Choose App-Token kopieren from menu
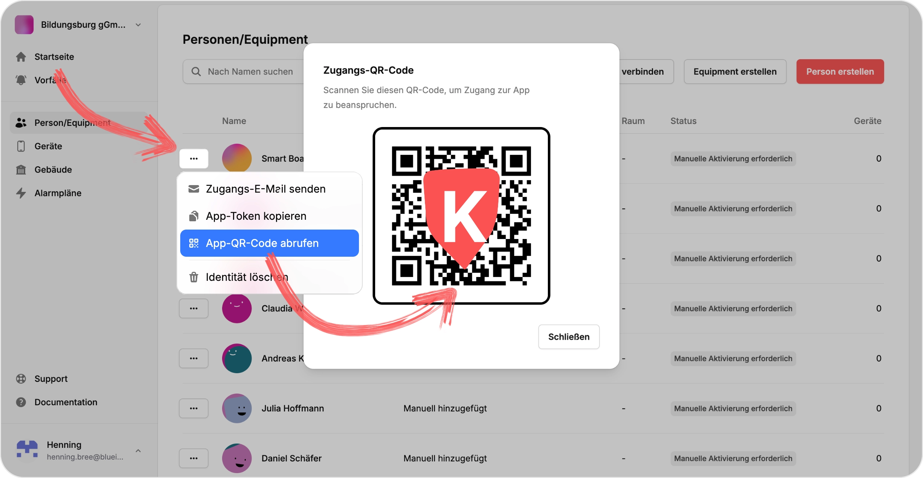 [270, 216]
